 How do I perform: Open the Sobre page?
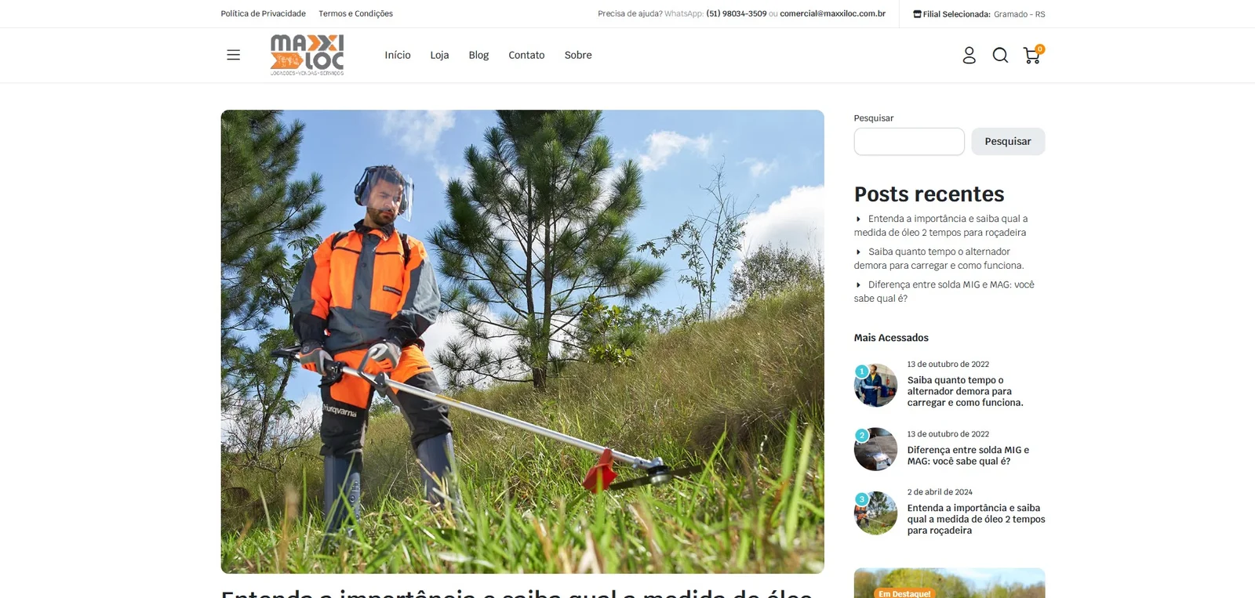click(578, 55)
